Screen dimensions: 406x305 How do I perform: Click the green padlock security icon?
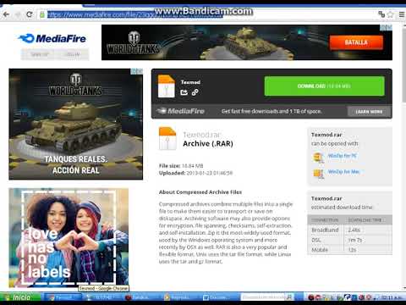coord(42,14)
